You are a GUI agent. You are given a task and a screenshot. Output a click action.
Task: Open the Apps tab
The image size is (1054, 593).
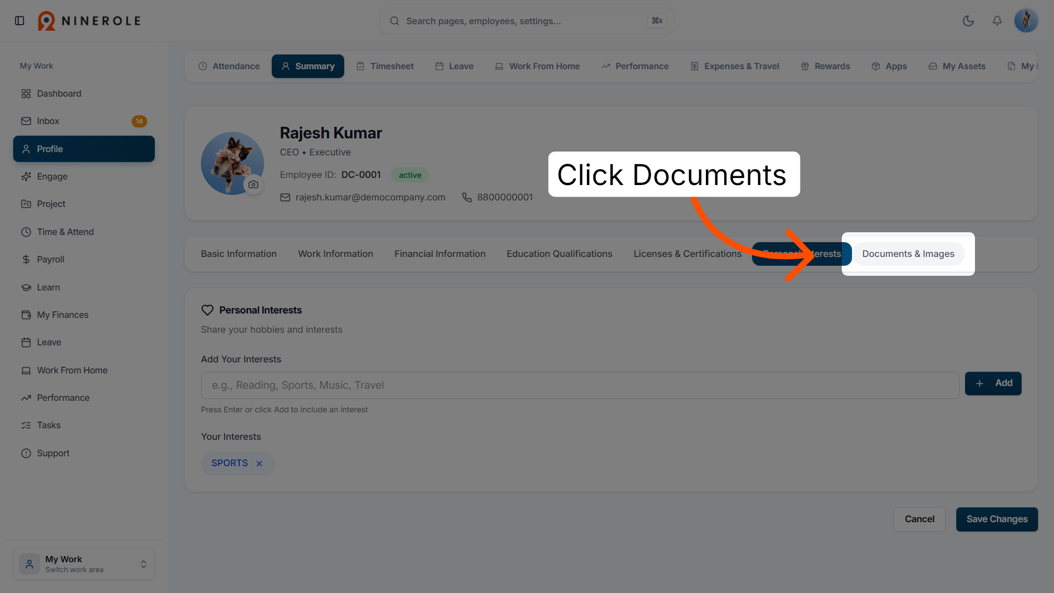(889, 66)
